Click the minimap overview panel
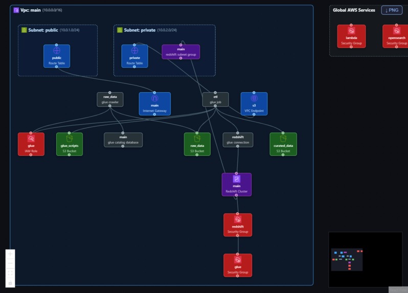 [x=366, y=259]
